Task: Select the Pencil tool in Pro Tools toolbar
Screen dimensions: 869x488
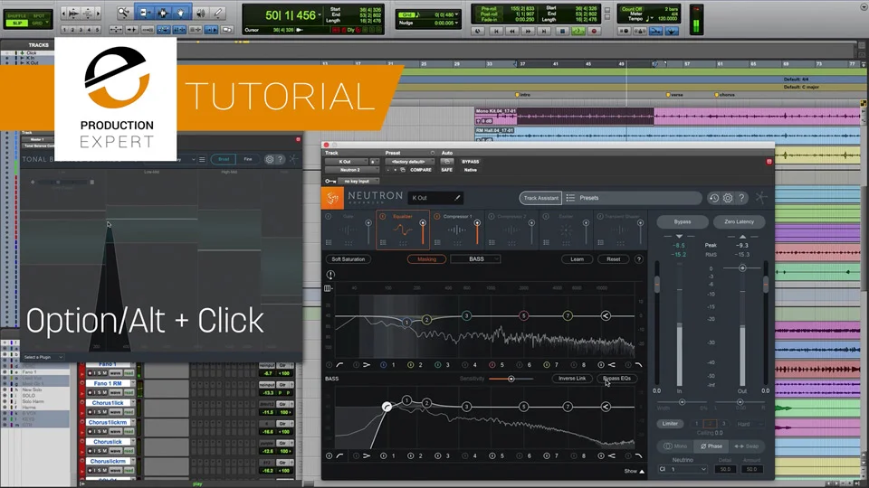Action: (x=218, y=12)
